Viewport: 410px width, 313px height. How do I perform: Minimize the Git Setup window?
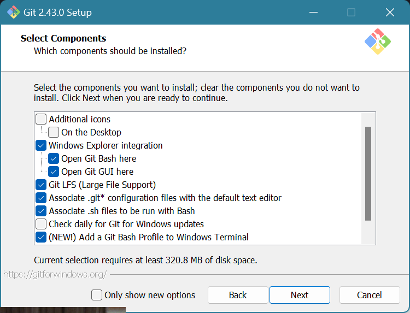(313, 12)
